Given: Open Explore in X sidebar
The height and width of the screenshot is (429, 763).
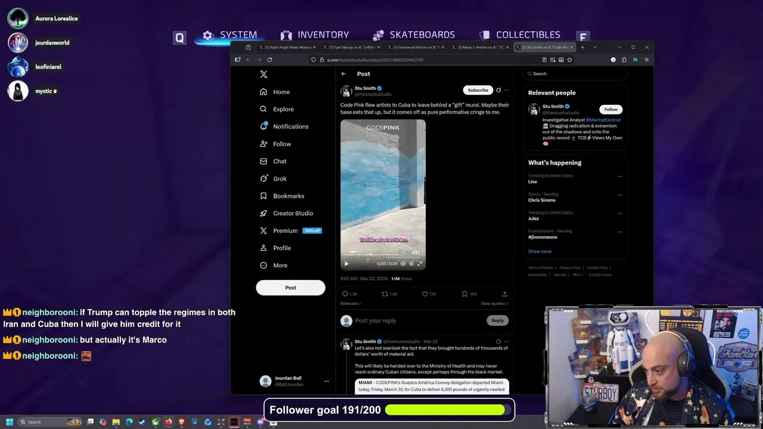Looking at the screenshot, I should (x=277, y=109).
